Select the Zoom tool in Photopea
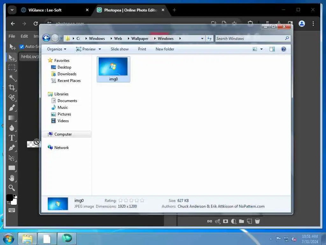326x245 pixels. point(12,188)
